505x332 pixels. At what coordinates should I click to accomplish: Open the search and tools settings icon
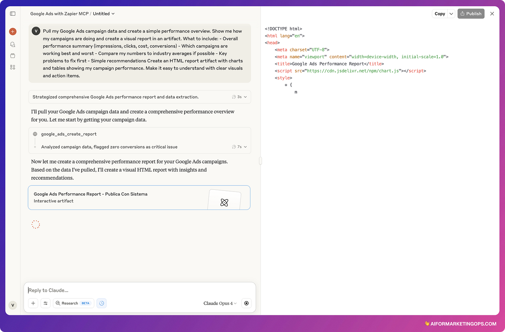click(45, 303)
